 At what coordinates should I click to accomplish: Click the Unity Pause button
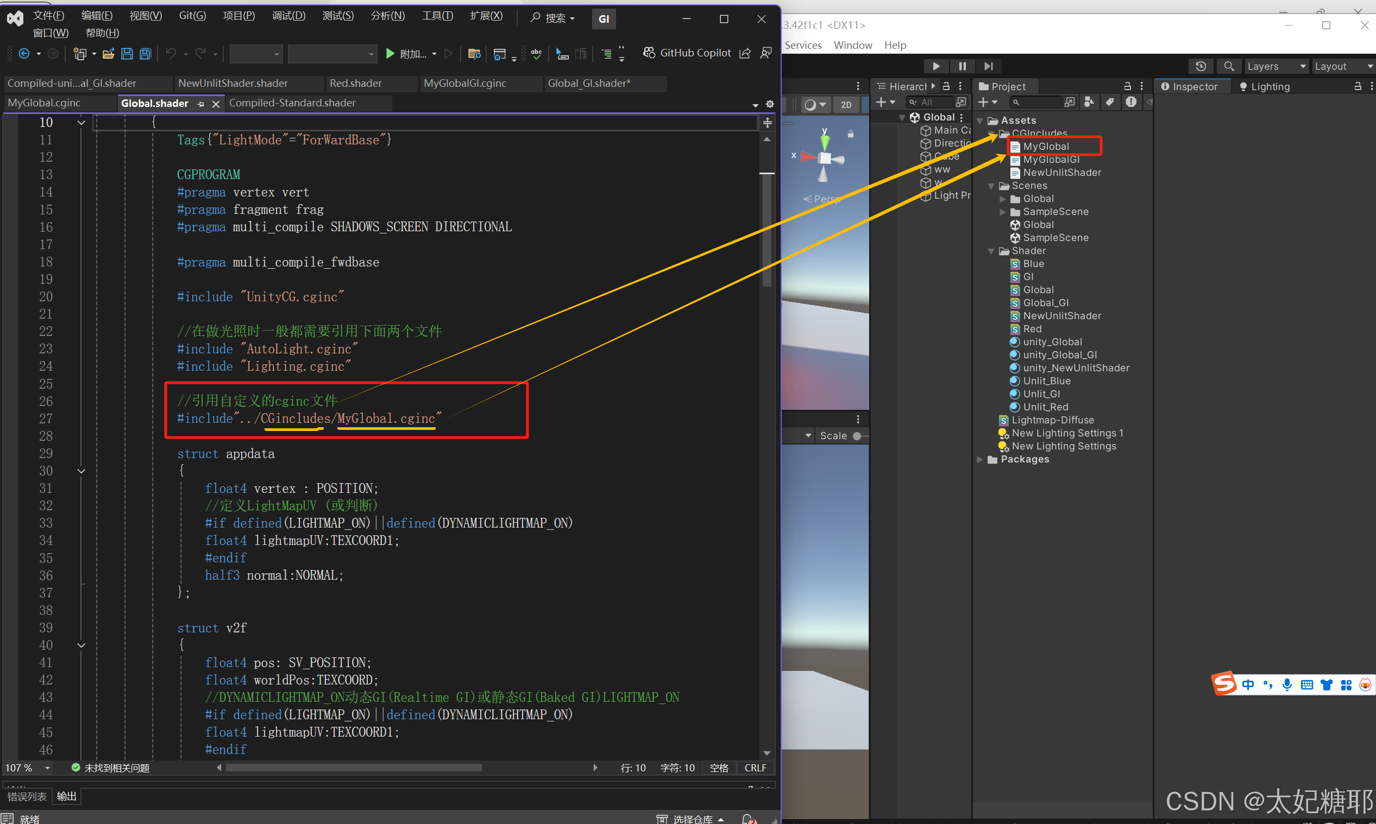pos(962,66)
